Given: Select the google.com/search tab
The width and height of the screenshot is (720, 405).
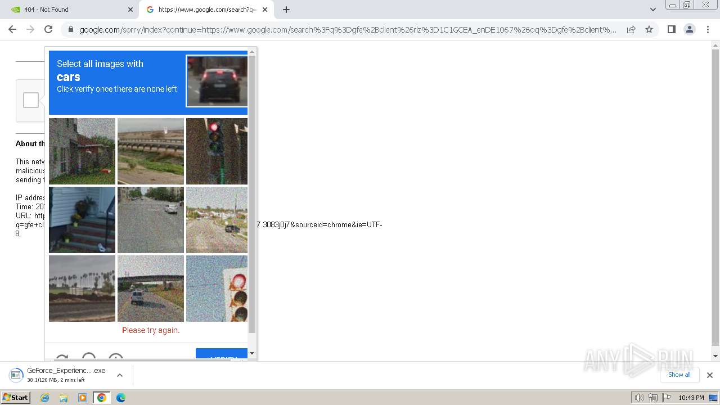Looking at the screenshot, I should pyautogui.click(x=206, y=10).
